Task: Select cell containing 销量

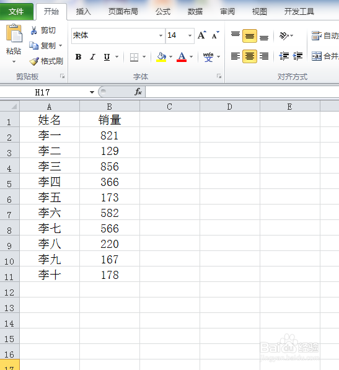Action: pos(110,120)
